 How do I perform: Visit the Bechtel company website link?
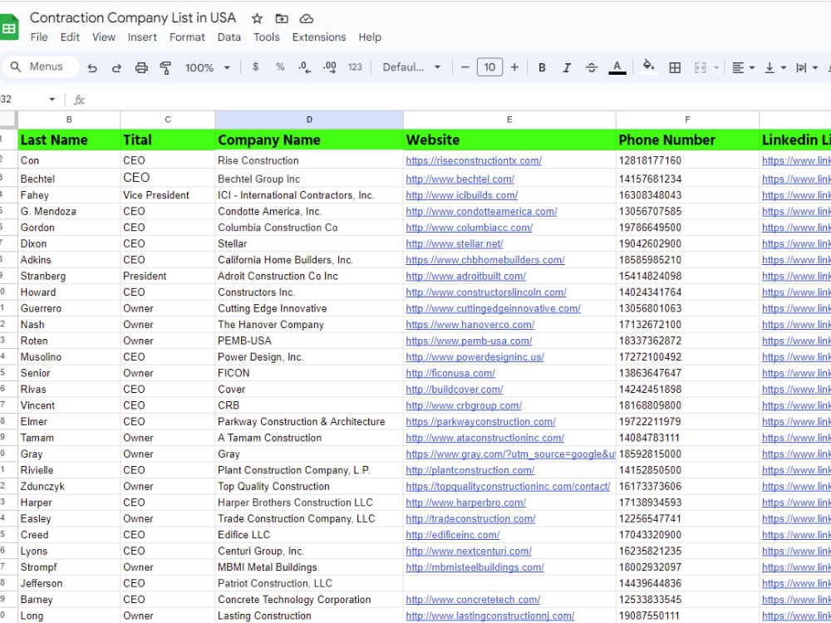coord(460,179)
